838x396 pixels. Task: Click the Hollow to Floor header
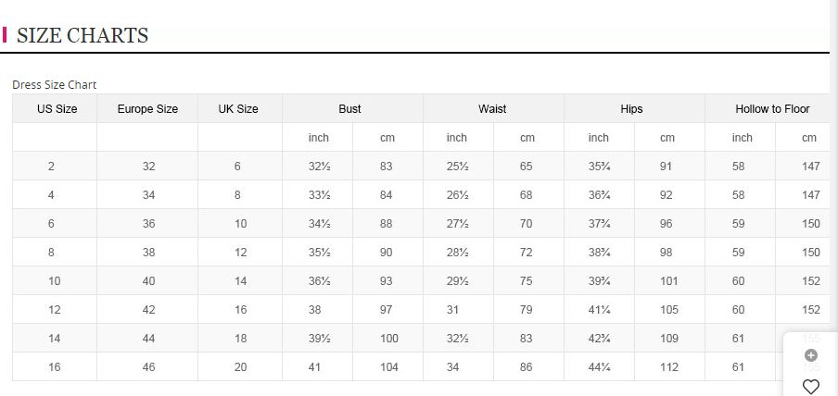(773, 109)
